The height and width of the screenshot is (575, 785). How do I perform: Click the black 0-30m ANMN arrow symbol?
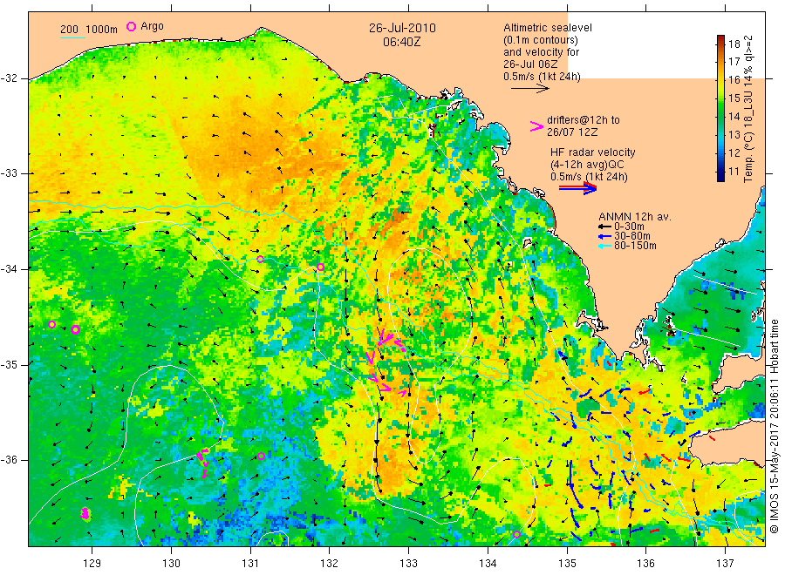(604, 227)
